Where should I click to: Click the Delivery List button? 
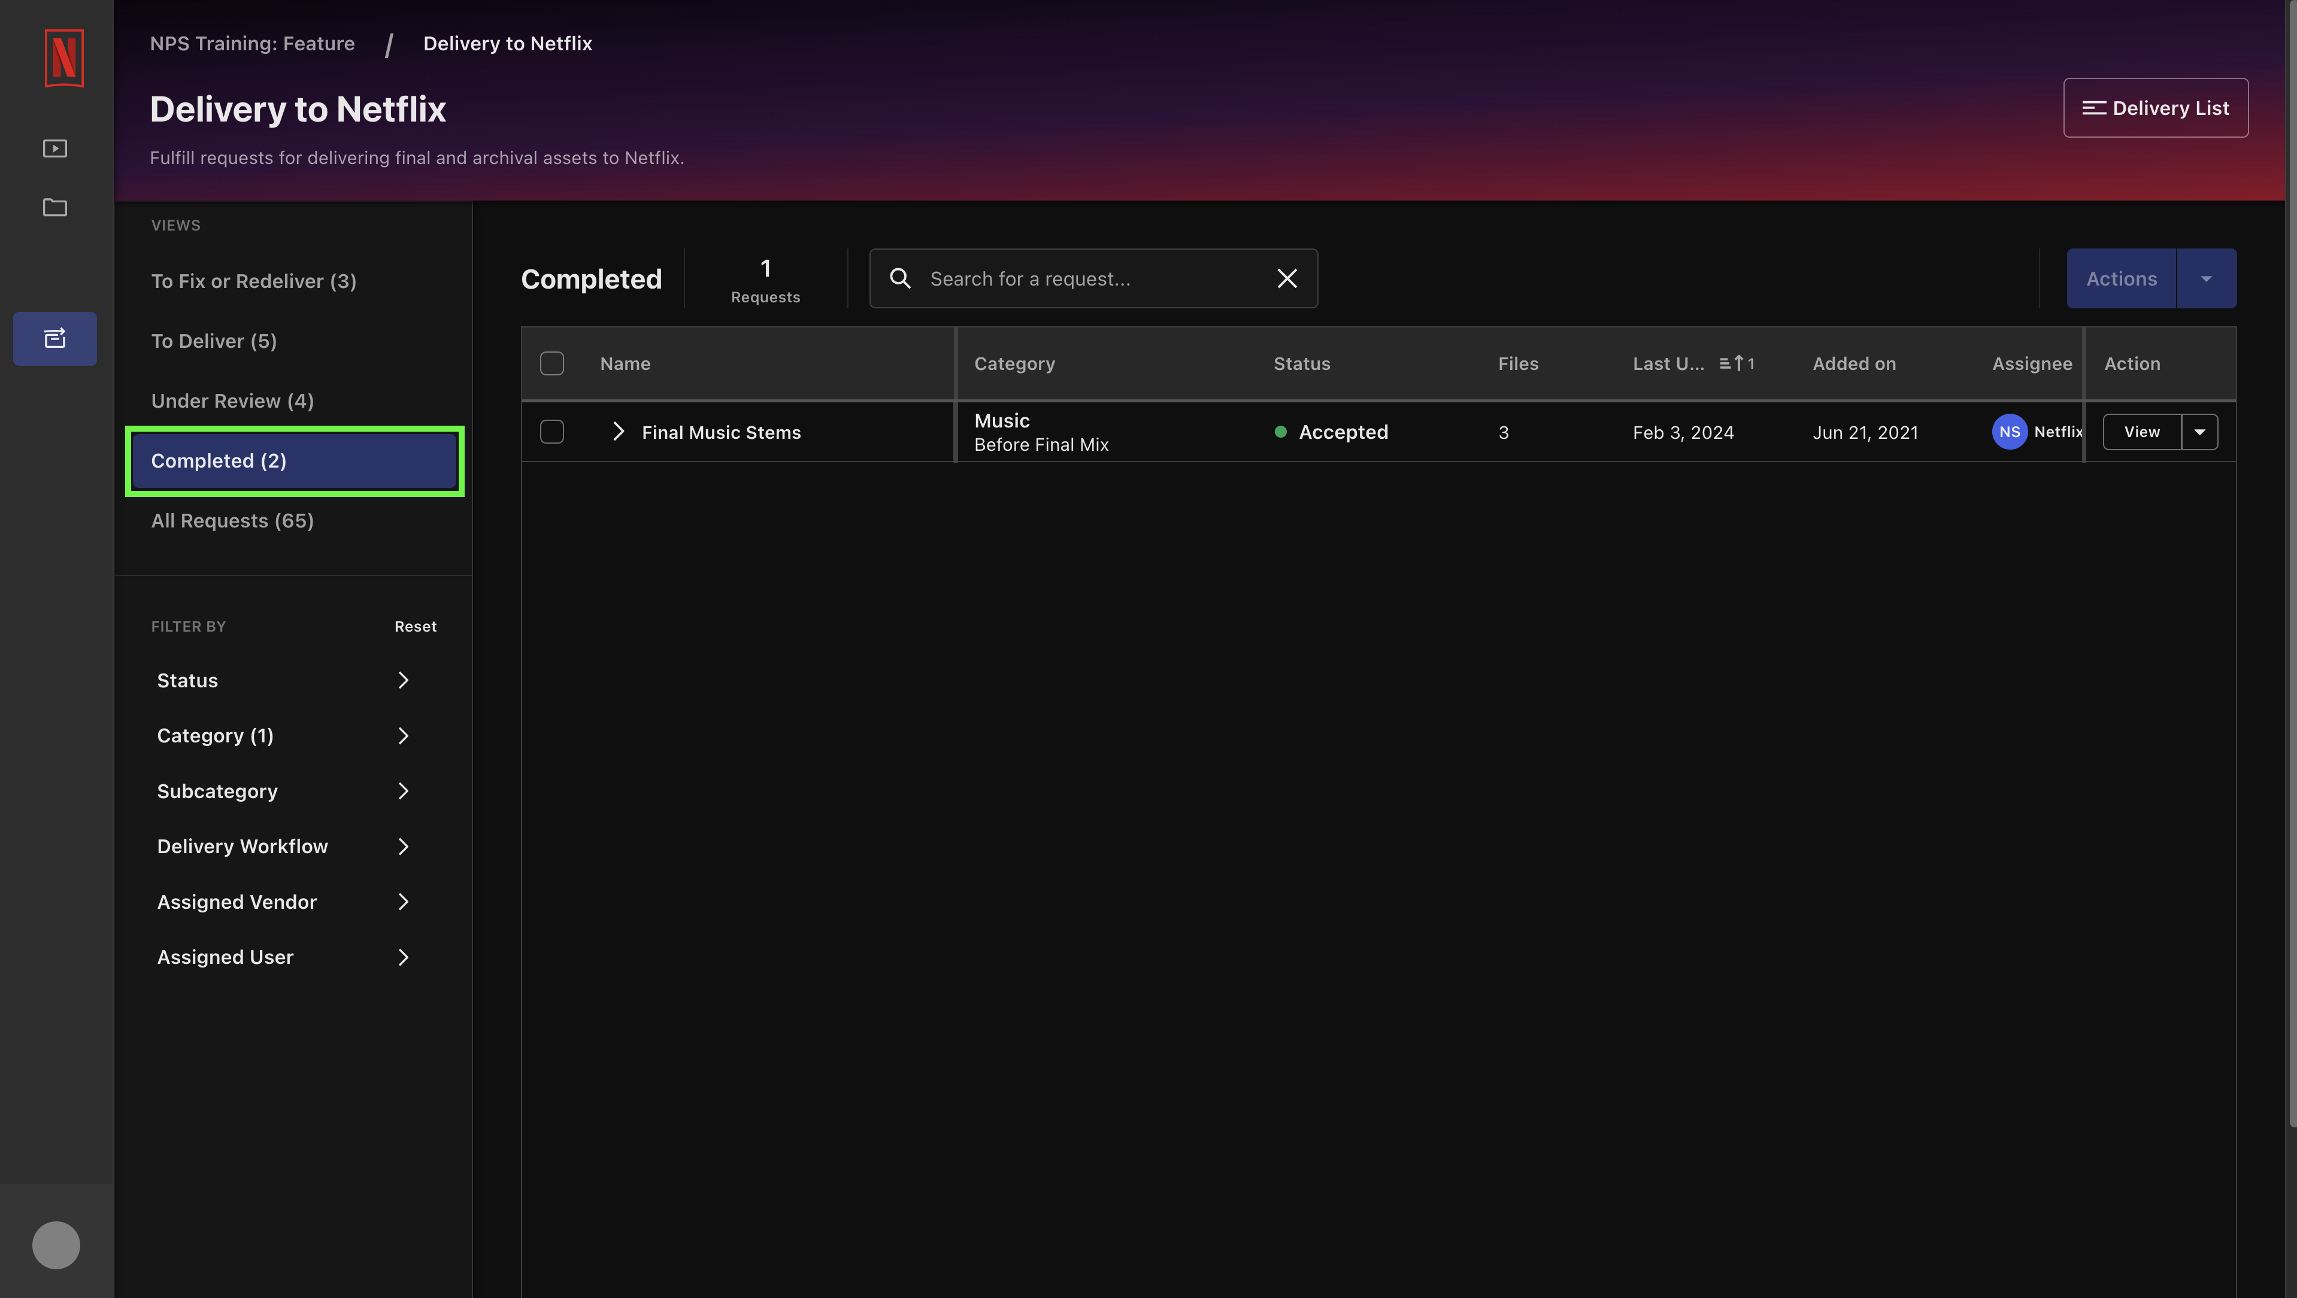[x=2155, y=108]
